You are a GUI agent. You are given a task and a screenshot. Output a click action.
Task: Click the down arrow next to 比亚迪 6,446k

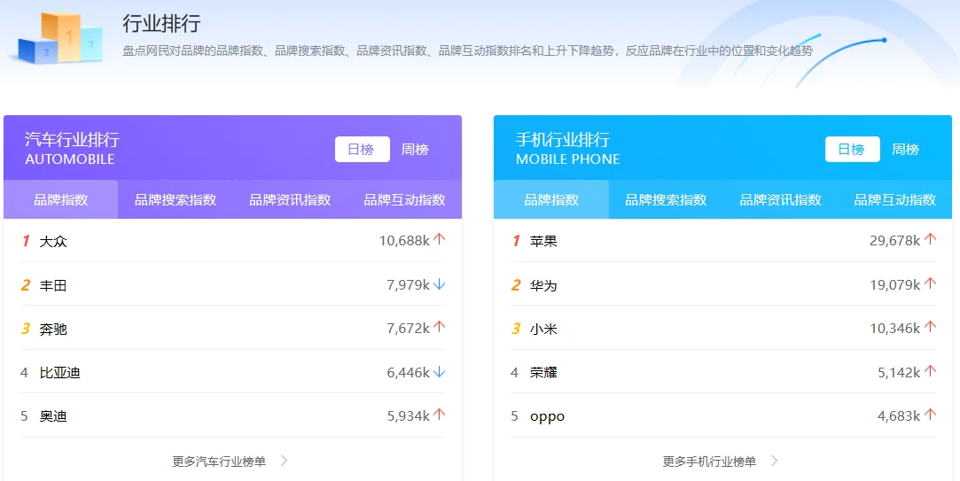(439, 371)
